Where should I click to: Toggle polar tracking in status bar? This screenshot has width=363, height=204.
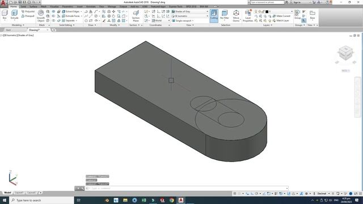(256, 193)
